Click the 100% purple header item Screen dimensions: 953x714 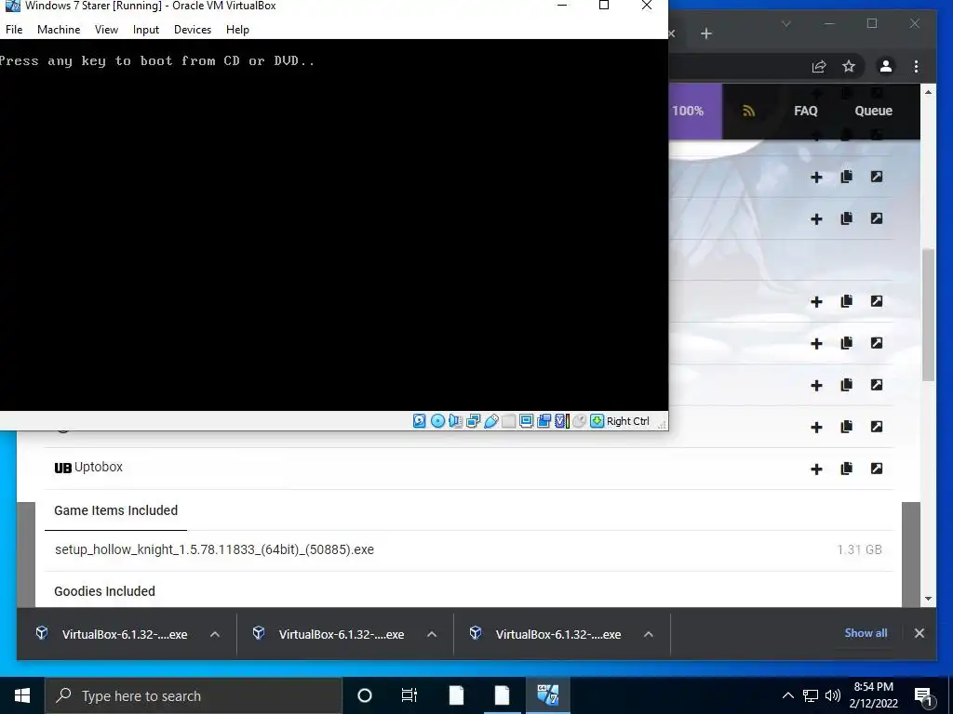[x=695, y=112]
